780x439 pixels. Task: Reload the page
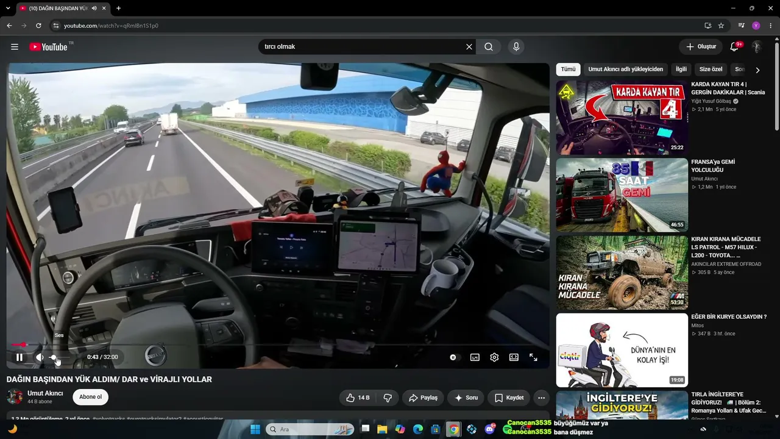point(38,26)
